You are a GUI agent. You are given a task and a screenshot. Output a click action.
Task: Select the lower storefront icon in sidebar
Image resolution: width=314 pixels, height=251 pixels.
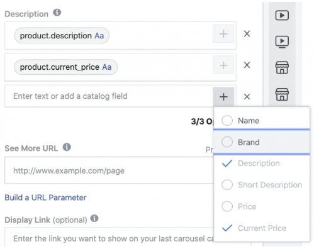point(282,94)
